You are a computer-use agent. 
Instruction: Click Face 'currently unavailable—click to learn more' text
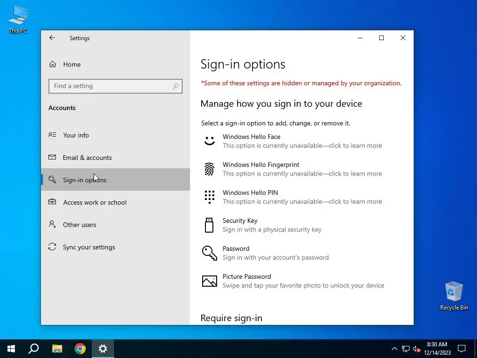click(x=302, y=145)
